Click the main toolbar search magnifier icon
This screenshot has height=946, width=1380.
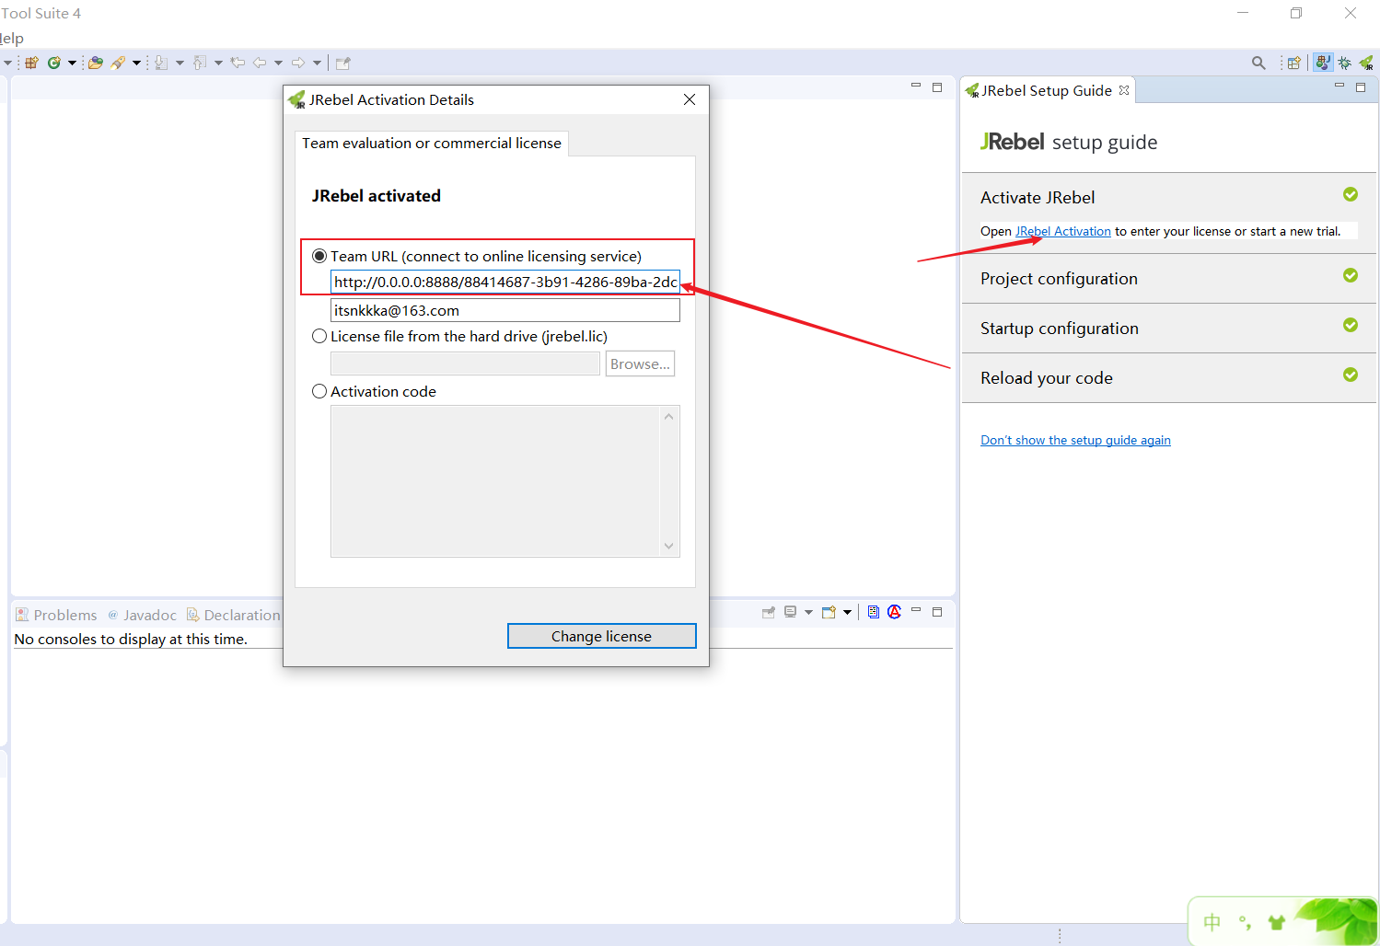pyautogui.click(x=1258, y=63)
